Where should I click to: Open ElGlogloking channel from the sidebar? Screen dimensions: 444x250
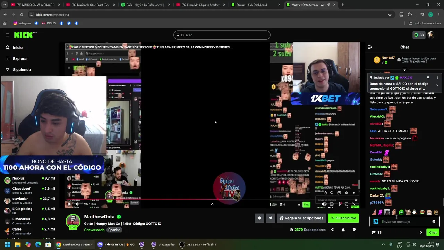pyautogui.click(x=29, y=210)
